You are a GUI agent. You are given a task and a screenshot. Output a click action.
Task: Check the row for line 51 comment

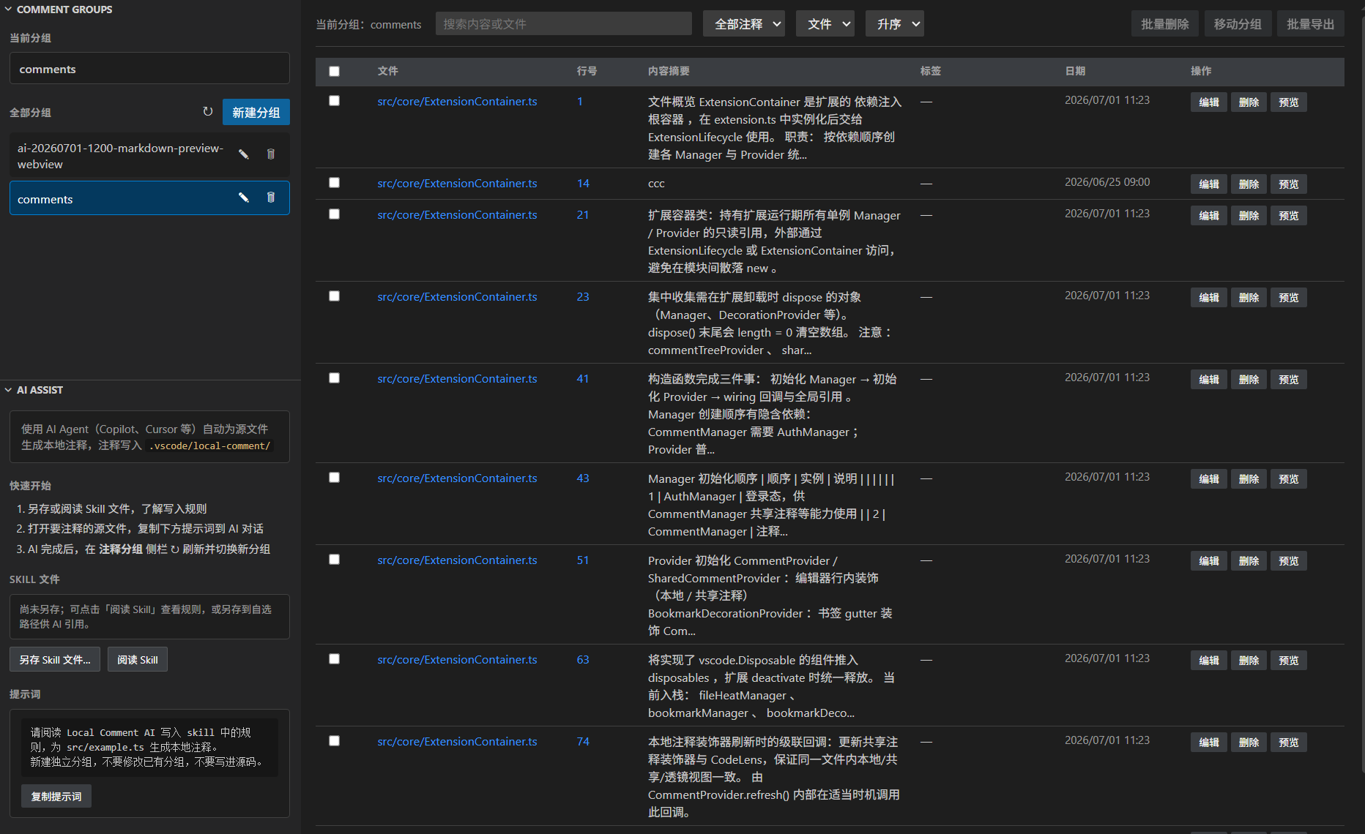(334, 559)
